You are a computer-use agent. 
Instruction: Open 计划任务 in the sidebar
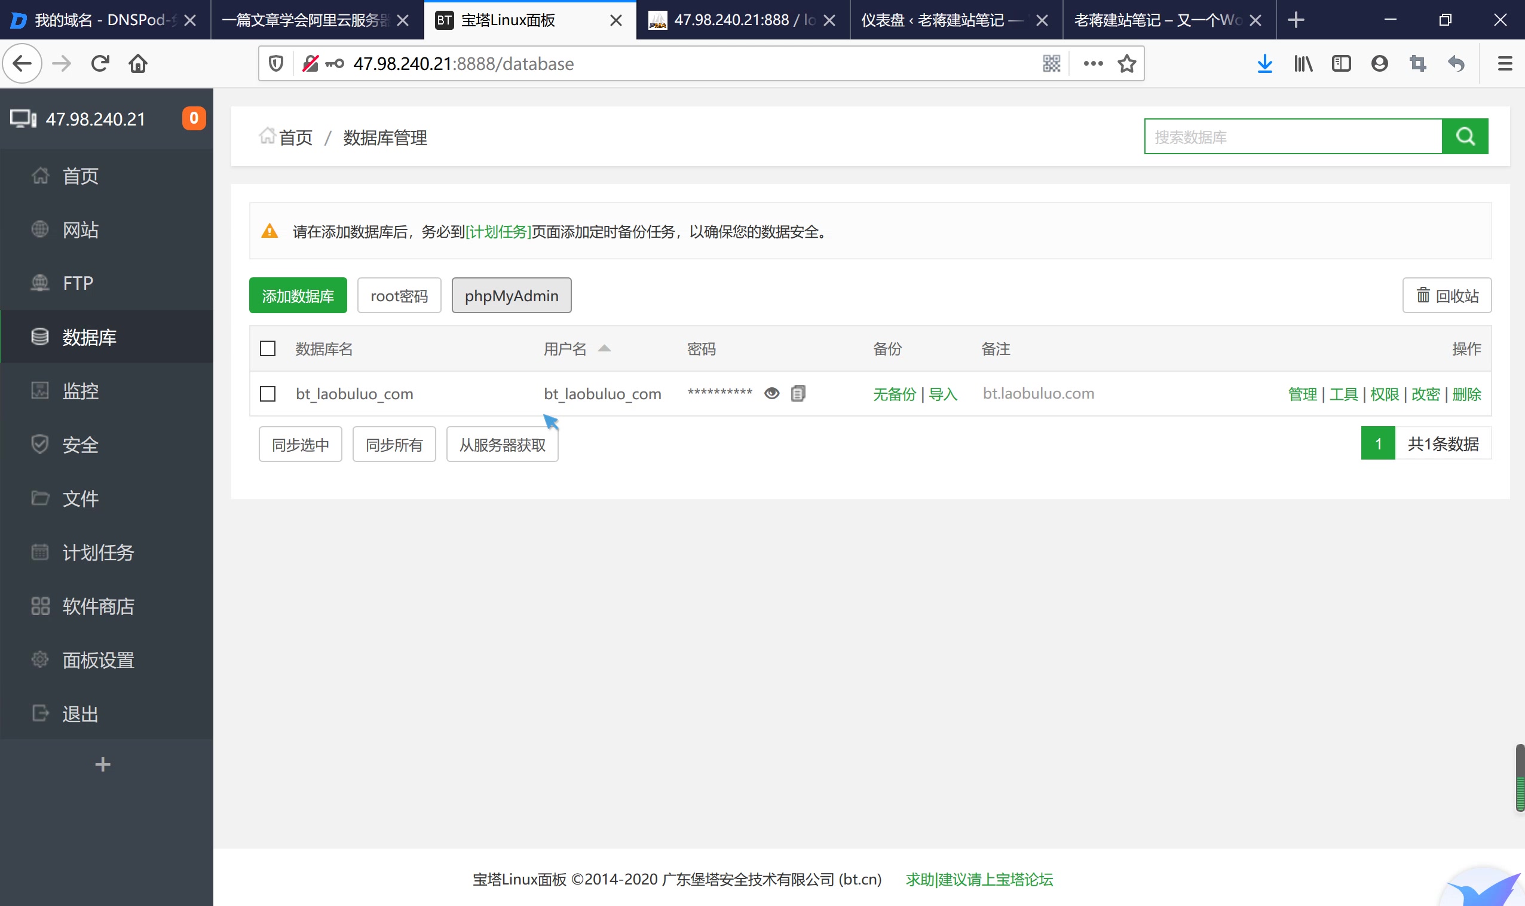tap(106, 552)
